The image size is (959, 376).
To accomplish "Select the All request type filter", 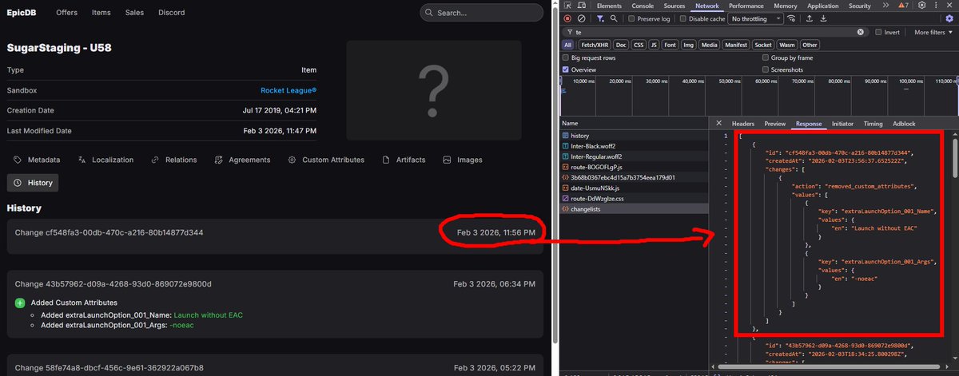I will coord(567,45).
